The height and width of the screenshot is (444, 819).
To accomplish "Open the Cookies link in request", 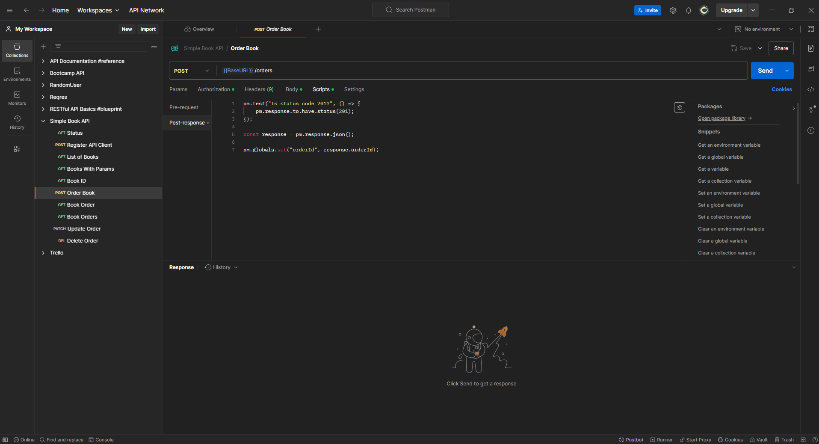I will [782, 89].
